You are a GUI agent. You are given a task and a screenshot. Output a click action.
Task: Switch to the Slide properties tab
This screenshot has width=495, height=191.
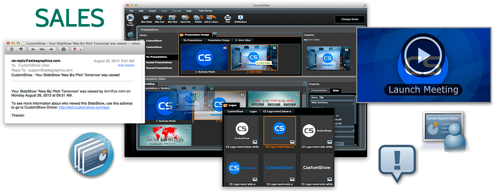tap(336, 90)
